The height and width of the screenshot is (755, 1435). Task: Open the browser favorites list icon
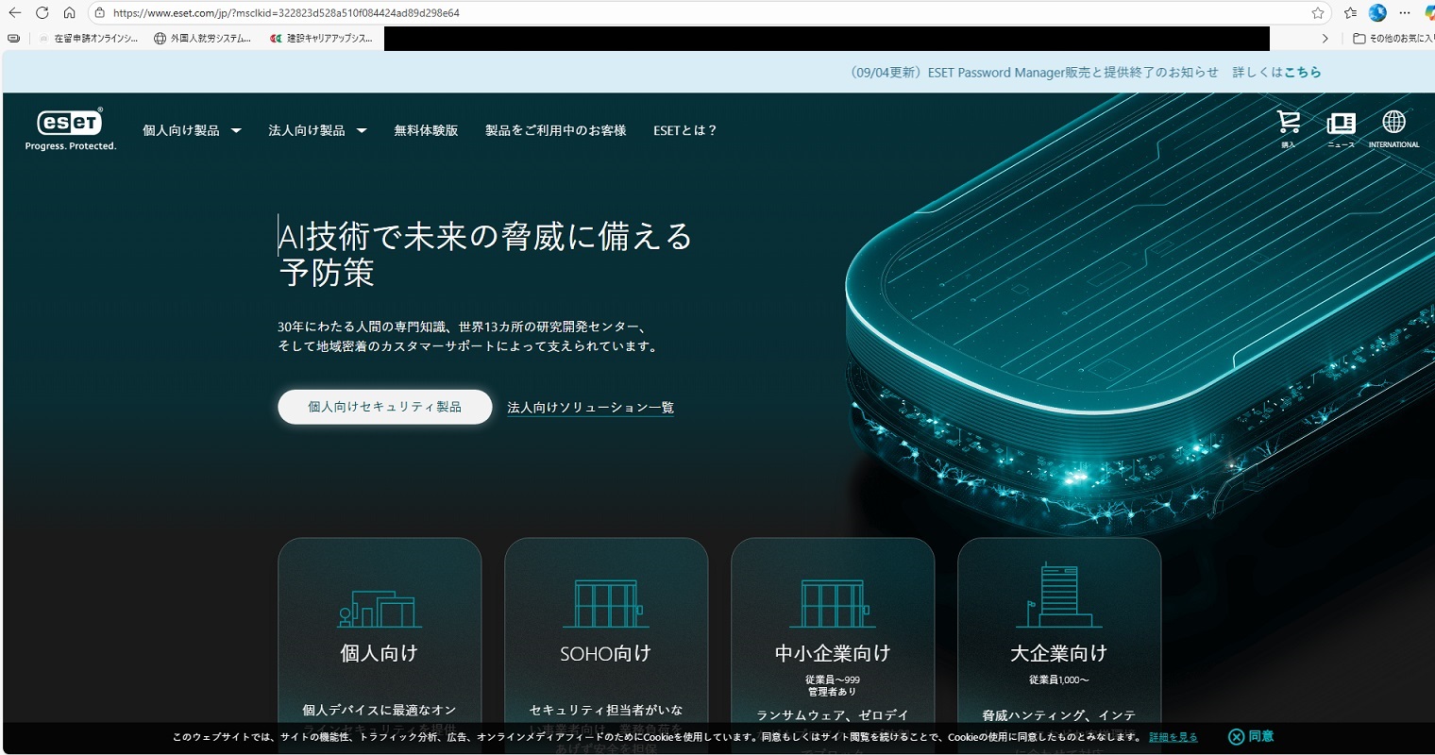[x=1350, y=13]
